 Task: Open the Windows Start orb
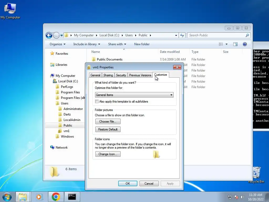click(x=7, y=197)
